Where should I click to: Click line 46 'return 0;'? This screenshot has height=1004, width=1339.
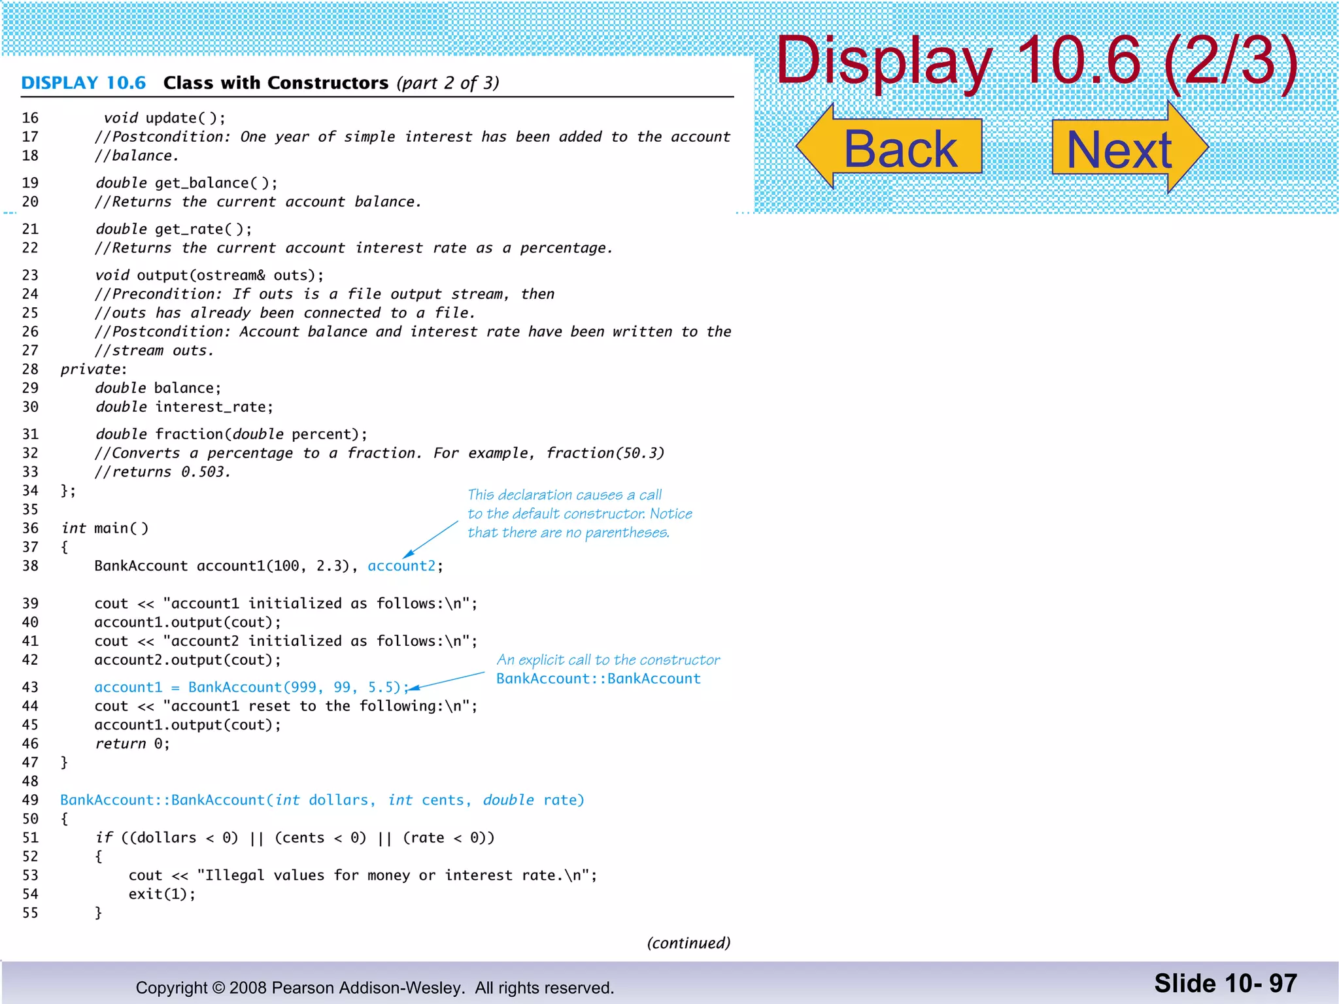133,744
